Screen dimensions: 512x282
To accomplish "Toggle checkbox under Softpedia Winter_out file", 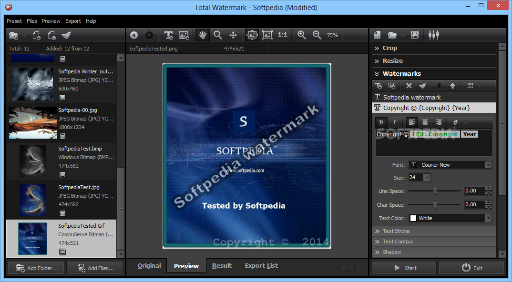I will (x=62, y=98).
